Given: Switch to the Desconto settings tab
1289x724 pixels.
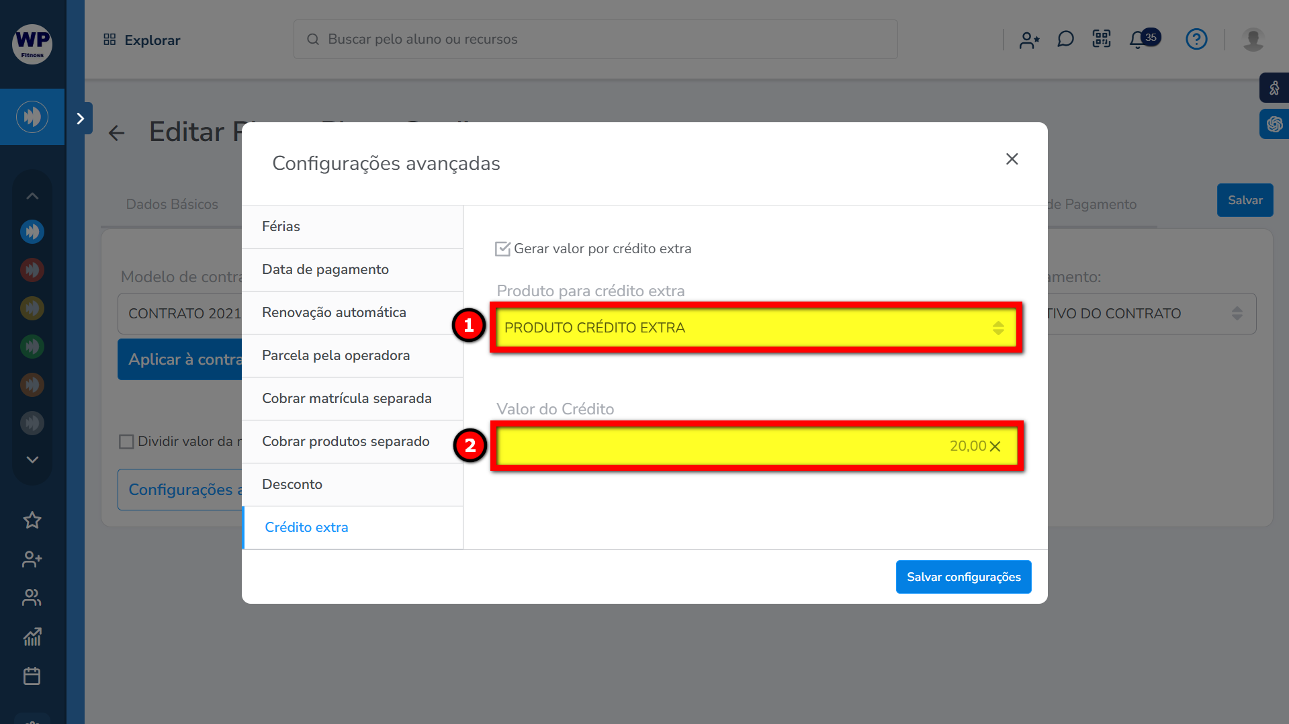Looking at the screenshot, I should click(x=352, y=484).
